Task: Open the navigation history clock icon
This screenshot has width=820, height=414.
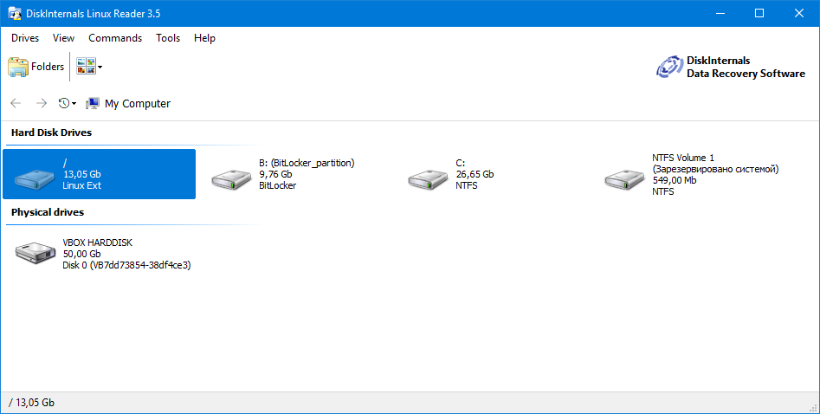Action: (x=64, y=104)
